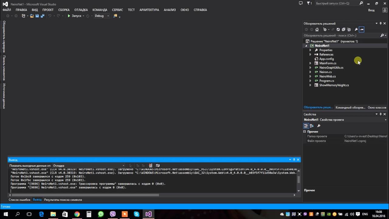Click the feedback speech bubble icon
Image resolution: width=389 pixels, height=219 pixels.
point(301,3)
